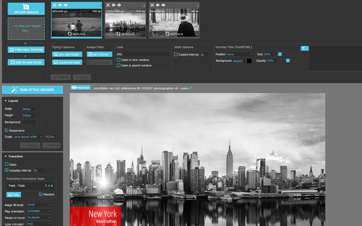362x226 pixels.
Task: Toggle Random transition checkbox
Action: [41, 194]
